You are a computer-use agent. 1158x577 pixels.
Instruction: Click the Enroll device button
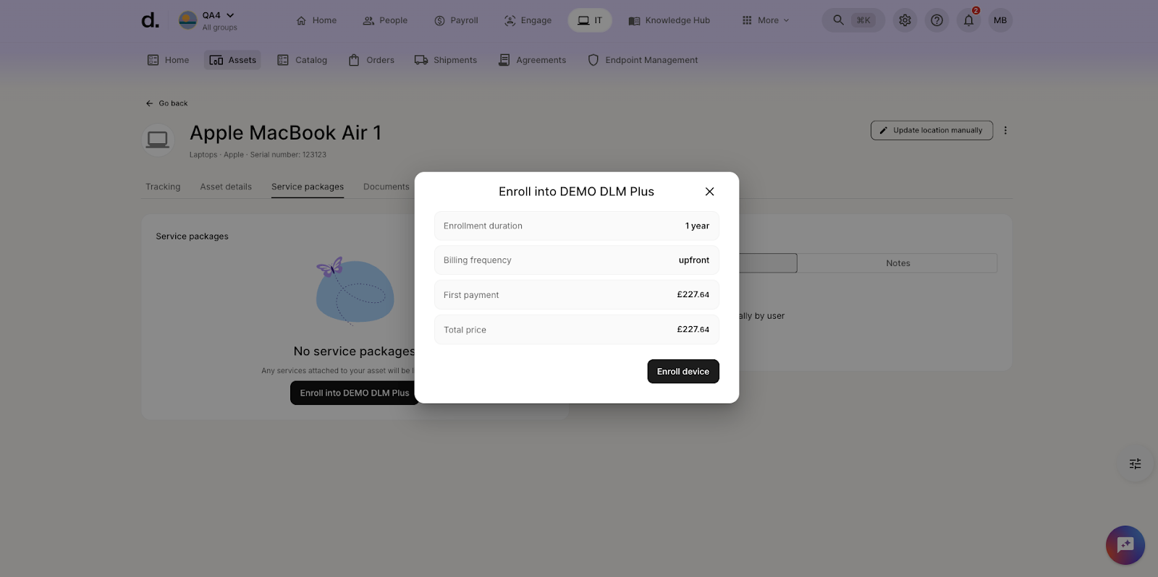pos(682,372)
